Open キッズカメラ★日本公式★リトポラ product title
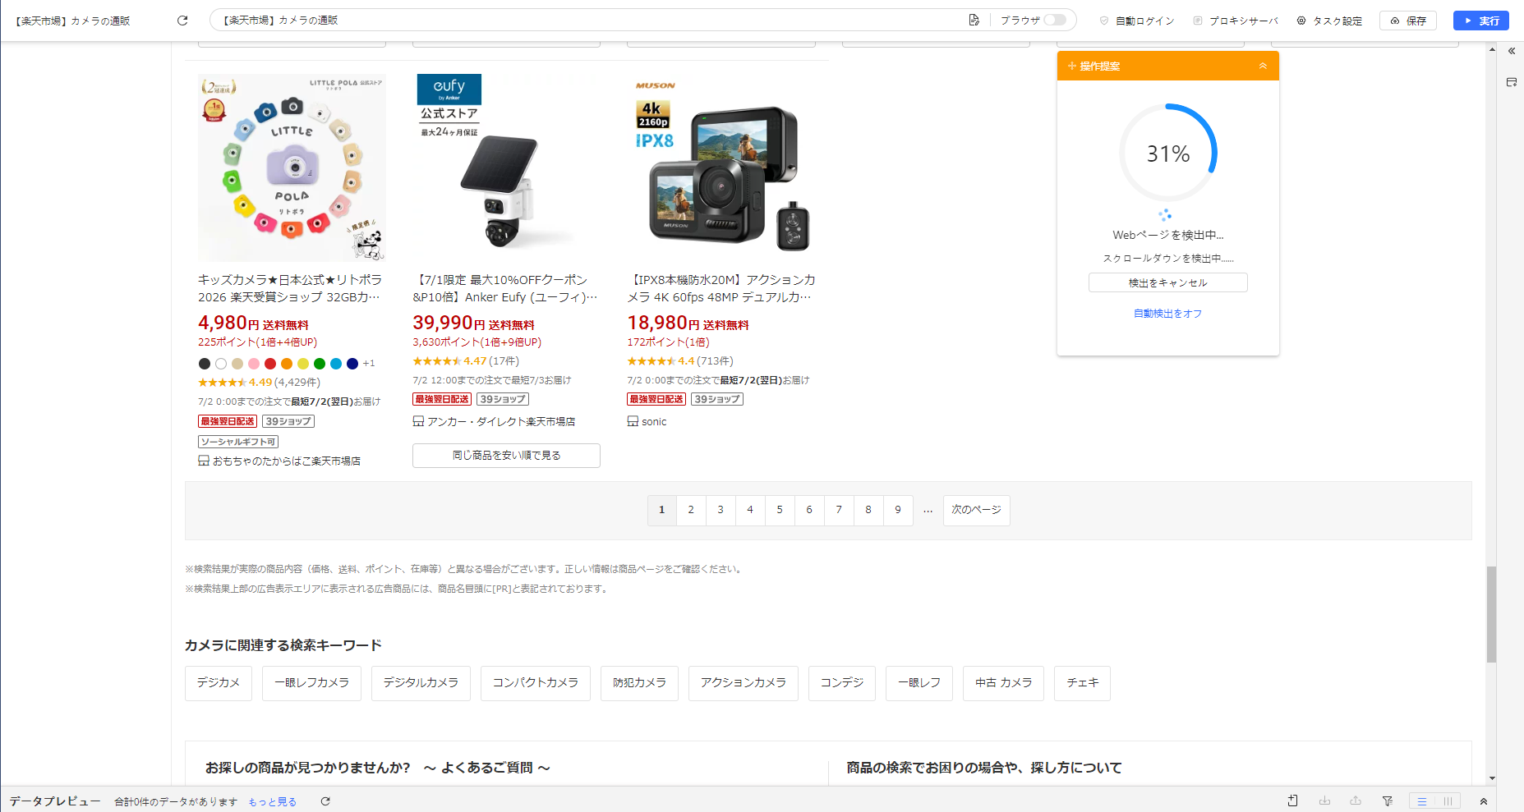 coord(290,288)
